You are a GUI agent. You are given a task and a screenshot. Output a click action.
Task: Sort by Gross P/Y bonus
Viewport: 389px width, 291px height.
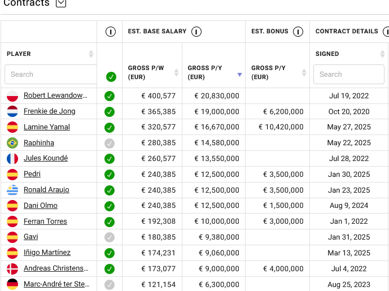304,72
